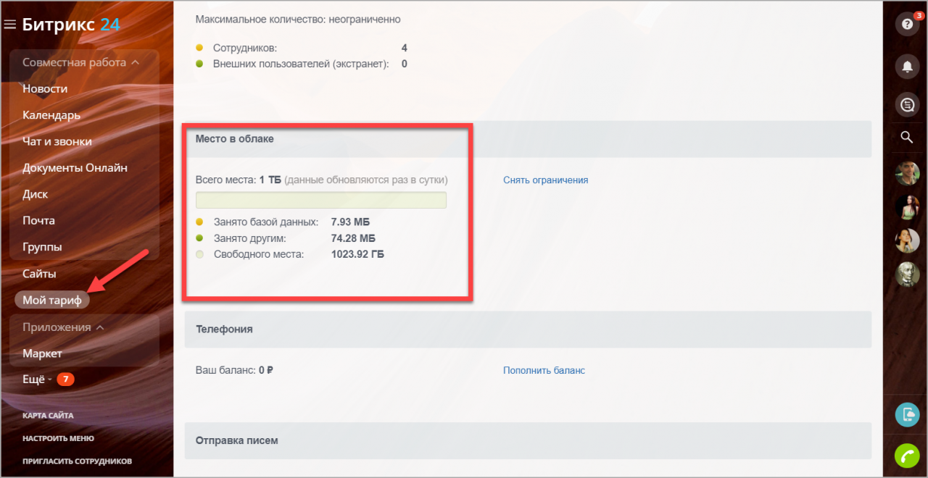928x478 pixels.
Task: Click the hamburger menu icon beside Битрикс
Action: coord(10,25)
